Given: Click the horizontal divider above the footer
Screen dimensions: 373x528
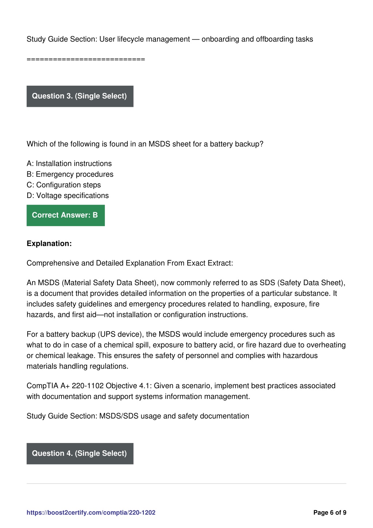Looking at the screenshot, I should click(x=186, y=484).
